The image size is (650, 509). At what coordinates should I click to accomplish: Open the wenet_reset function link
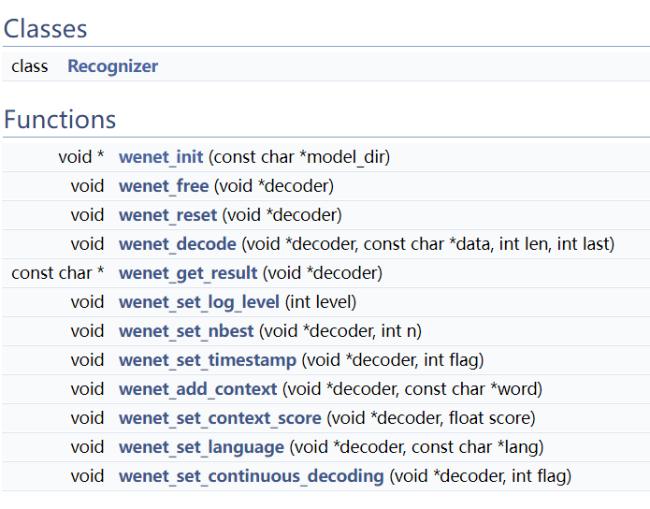coord(168,215)
